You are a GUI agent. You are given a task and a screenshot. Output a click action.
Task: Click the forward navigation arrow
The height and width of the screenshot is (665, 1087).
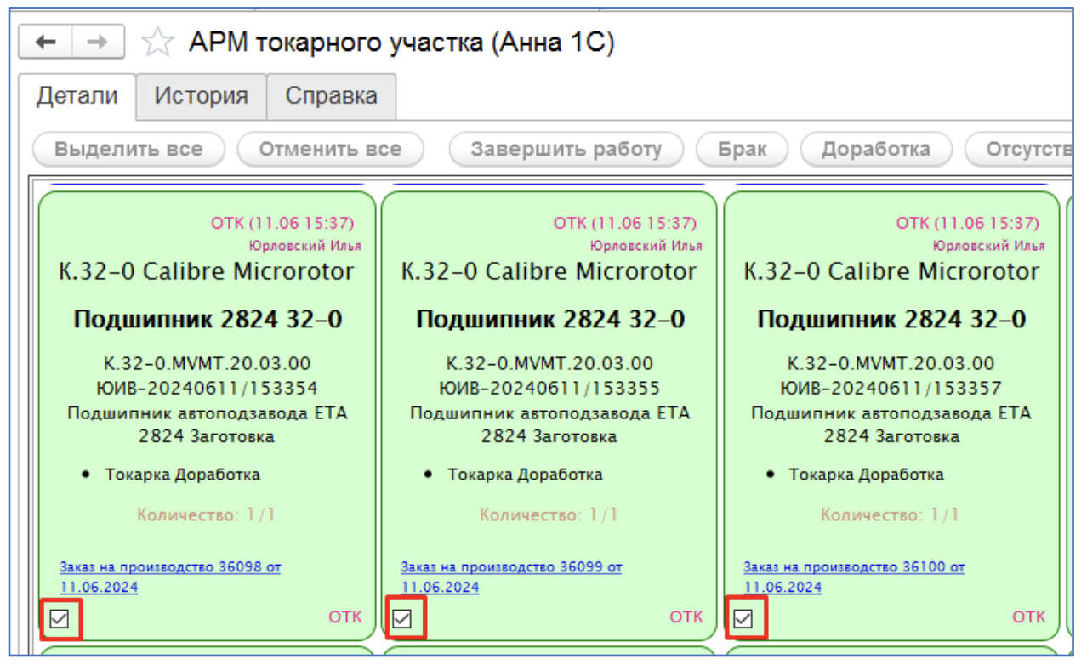tap(98, 43)
